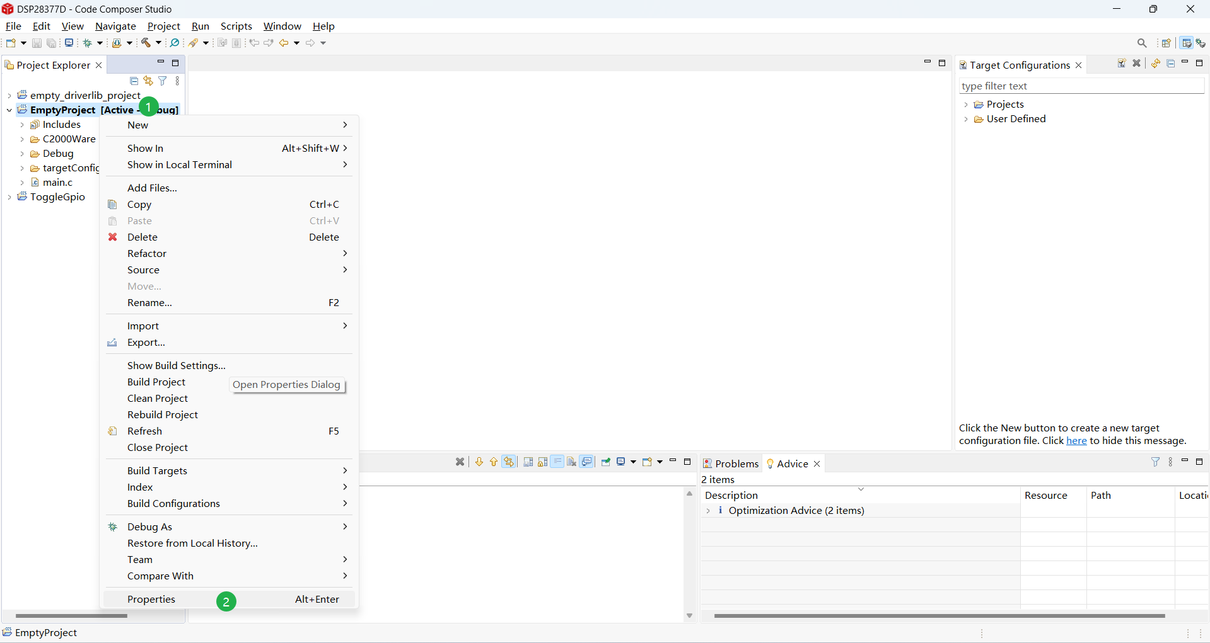Expand Optimization Advice (2 items) row
Screen dimensions: 1210x643
click(x=708, y=511)
